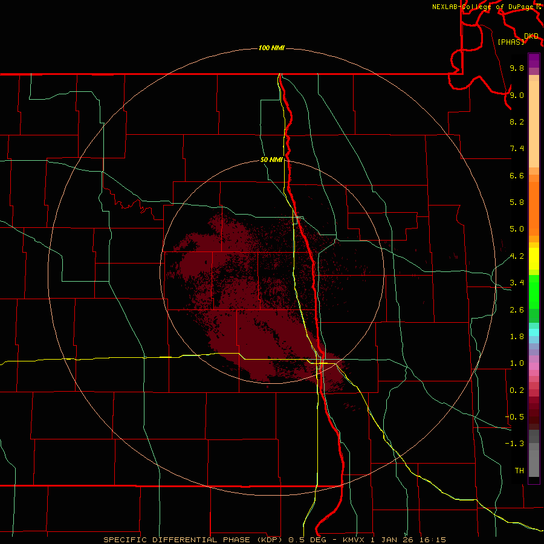Viewport: 544px width, 544px height.
Task: Pick the cyan color bar segment
Action: pos(534,332)
